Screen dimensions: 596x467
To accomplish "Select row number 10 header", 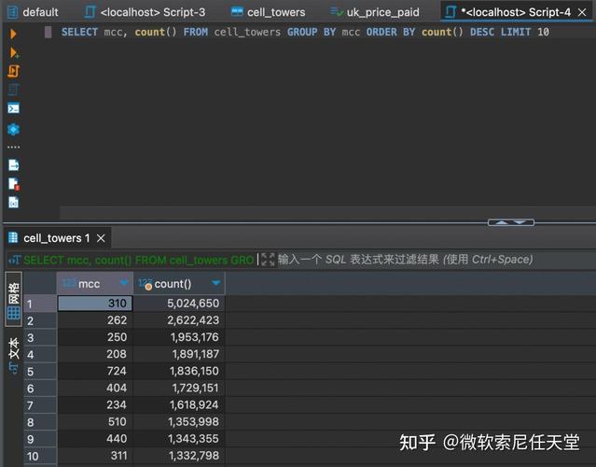I will [40, 456].
